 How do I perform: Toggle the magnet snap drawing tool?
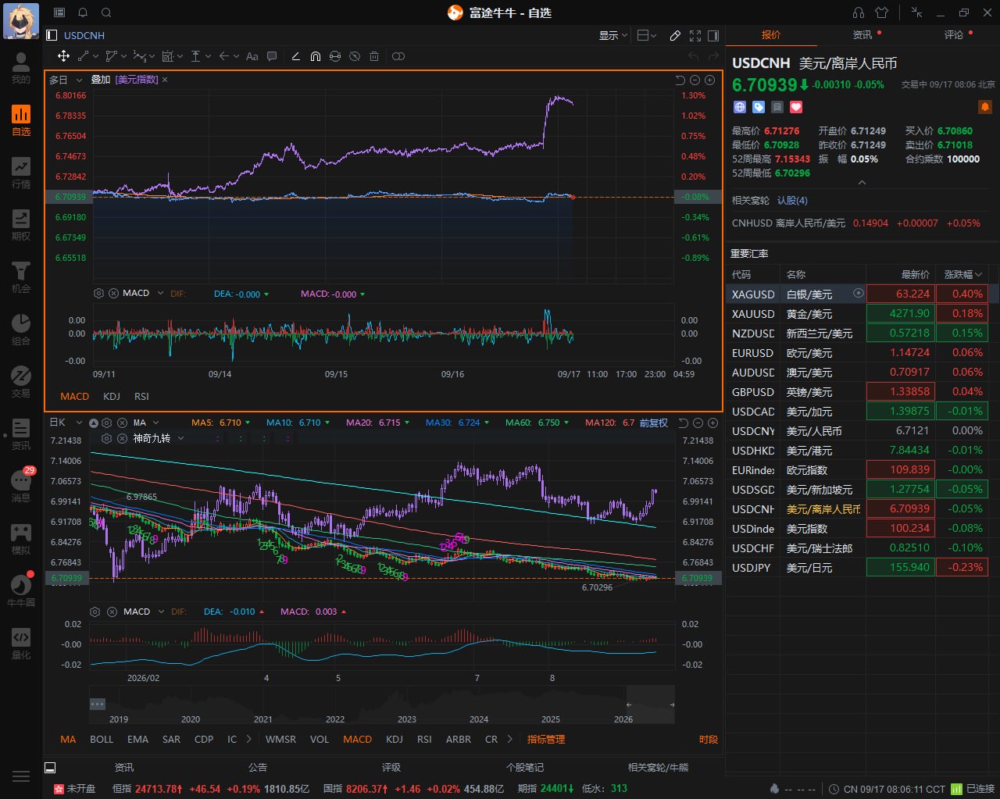click(x=316, y=56)
